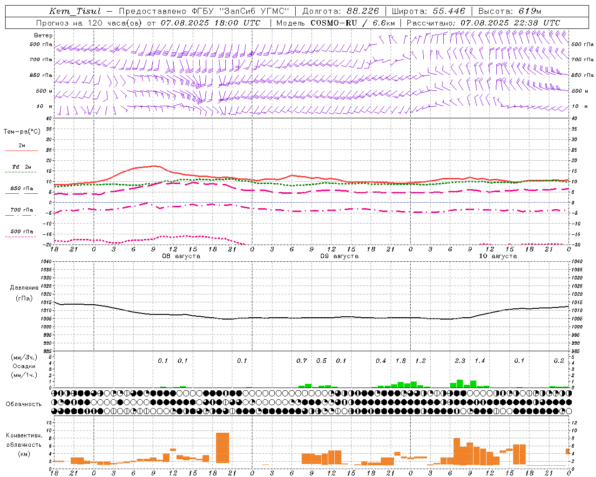Click the 'Высота: 619м' elevation value
Image resolution: width=596 pixels, height=477 pixels.
coord(510,12)
